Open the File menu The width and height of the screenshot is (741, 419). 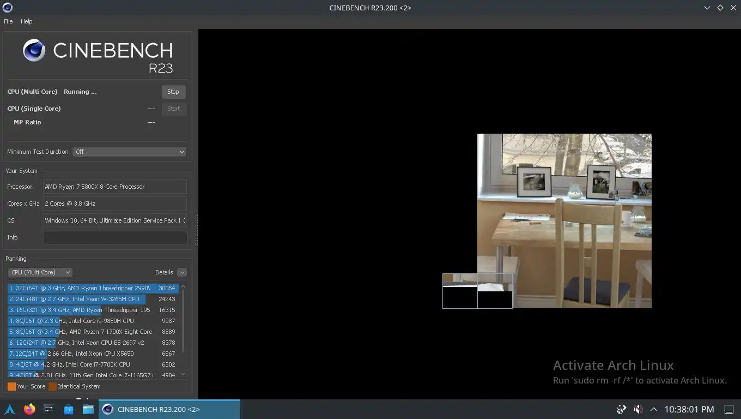coord(8,21)
